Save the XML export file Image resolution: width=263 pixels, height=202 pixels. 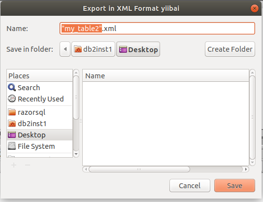pyautogui.click(x=234, y=186)
